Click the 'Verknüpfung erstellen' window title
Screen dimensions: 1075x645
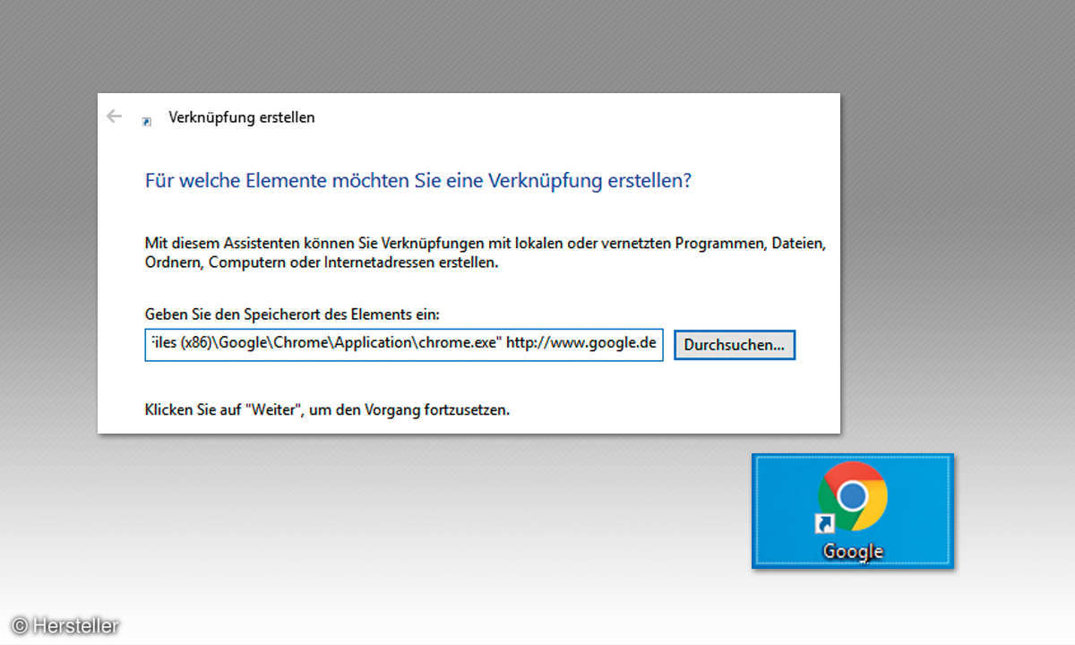tap(242, 117)
